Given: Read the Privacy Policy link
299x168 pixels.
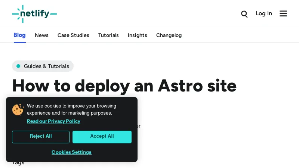Looking at the screenshot, I should (x=53, y=121).
